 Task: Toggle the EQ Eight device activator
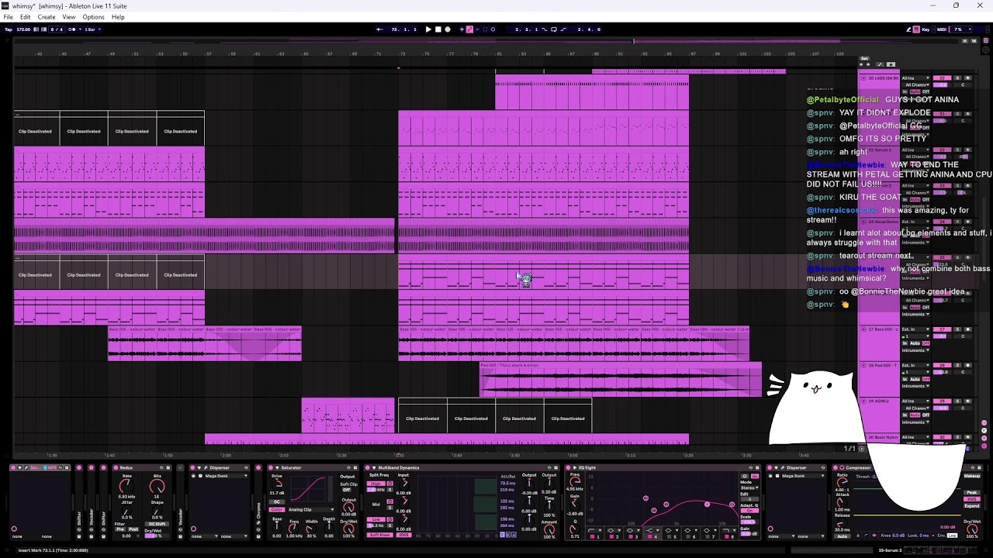pyautogui.click(x=568, y=467)
